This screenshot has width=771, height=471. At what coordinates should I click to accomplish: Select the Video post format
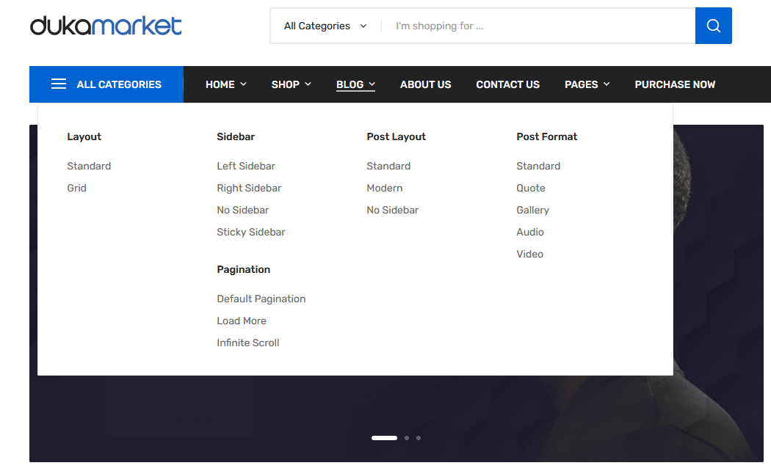click(x=529, y=255)
